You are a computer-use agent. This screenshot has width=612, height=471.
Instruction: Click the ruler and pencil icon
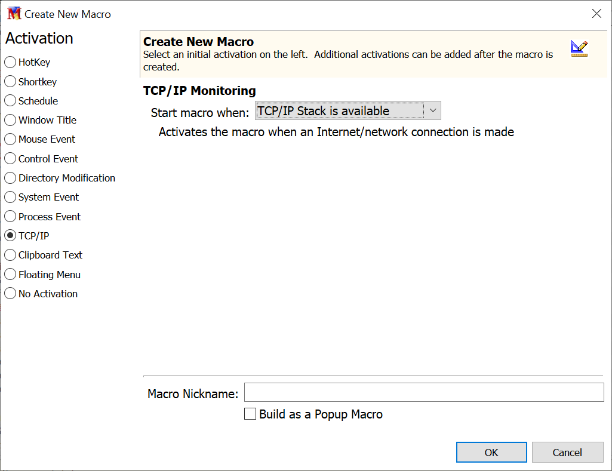coord(579,48)
